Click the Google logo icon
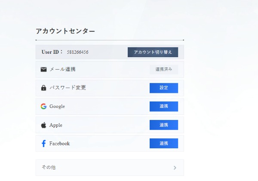Screen dimensions: 258x181 [x=43, y=106]
